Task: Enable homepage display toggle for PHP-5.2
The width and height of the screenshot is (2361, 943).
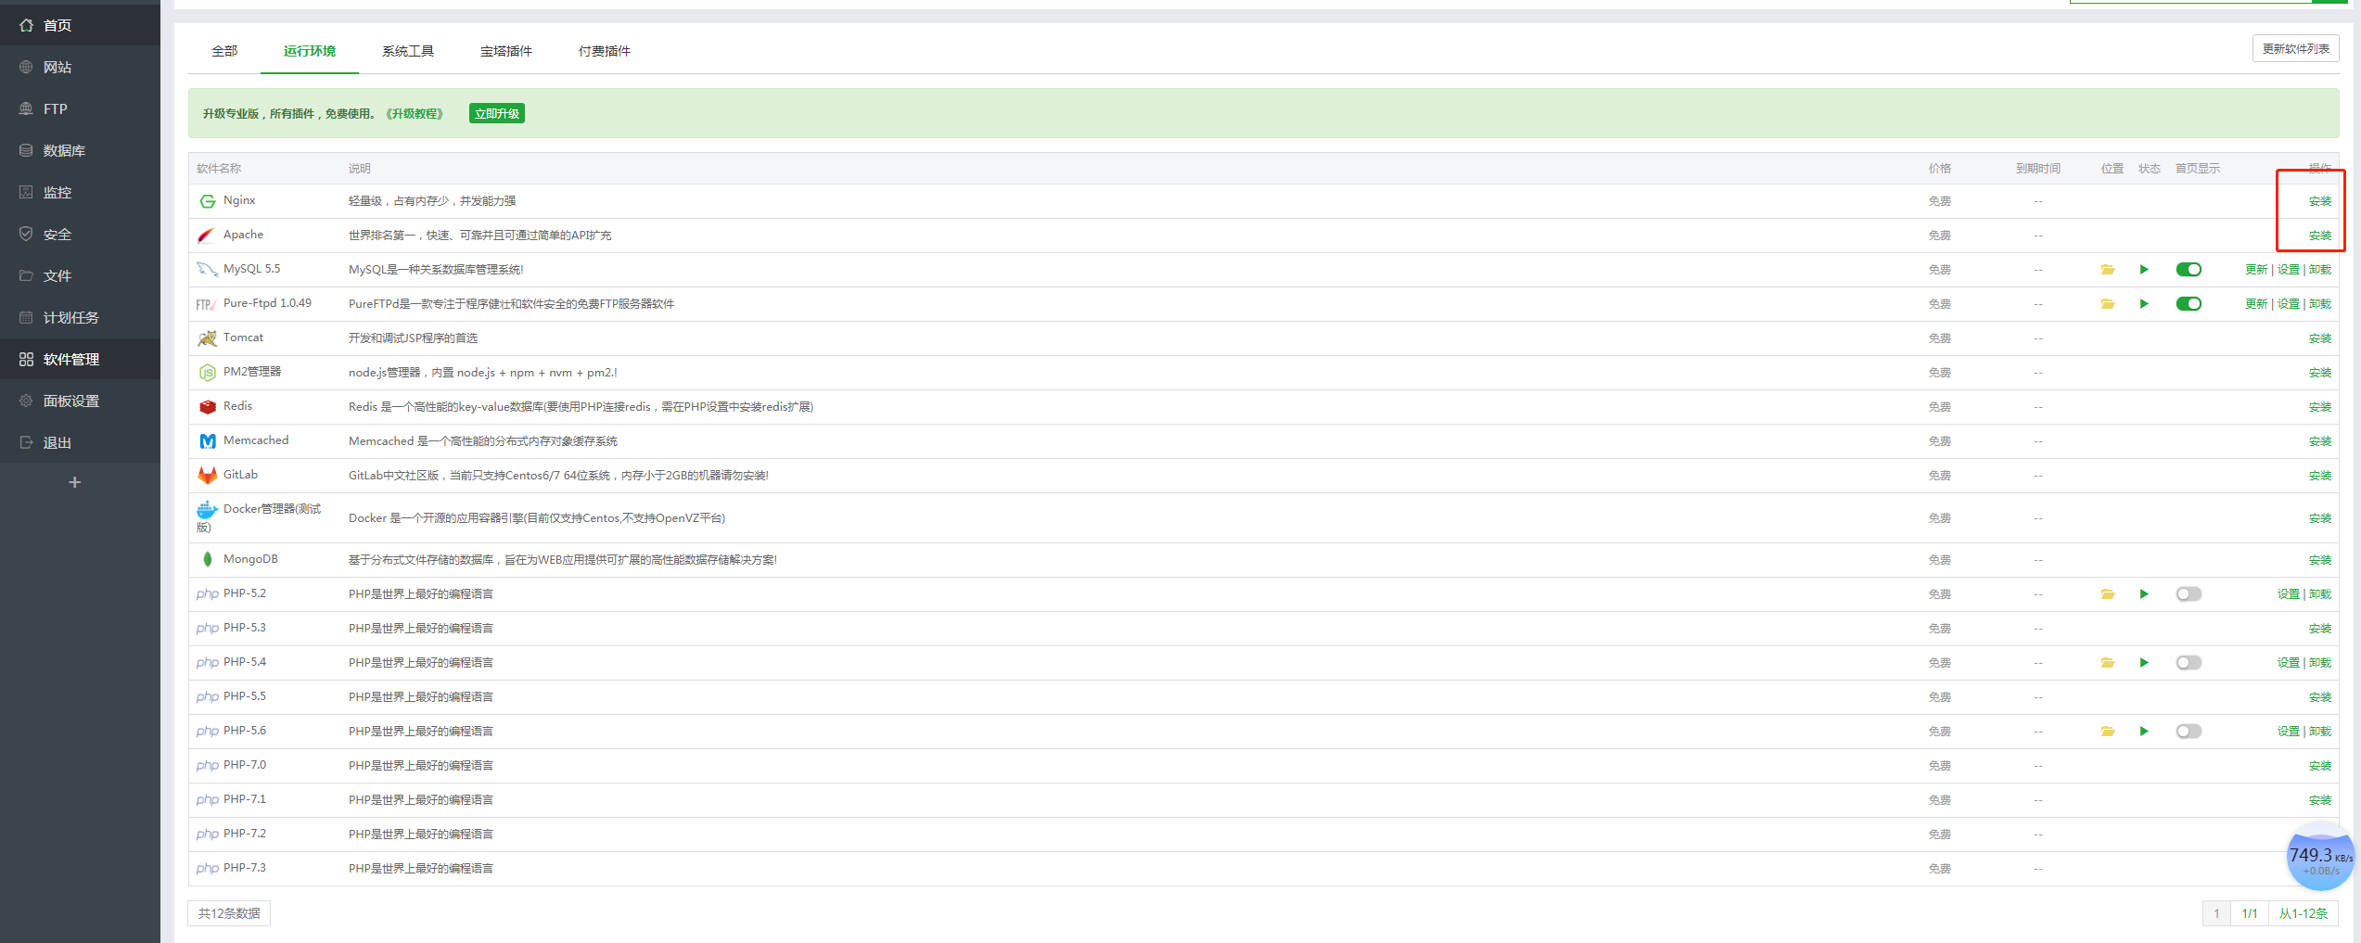Action: point(2189,594)
